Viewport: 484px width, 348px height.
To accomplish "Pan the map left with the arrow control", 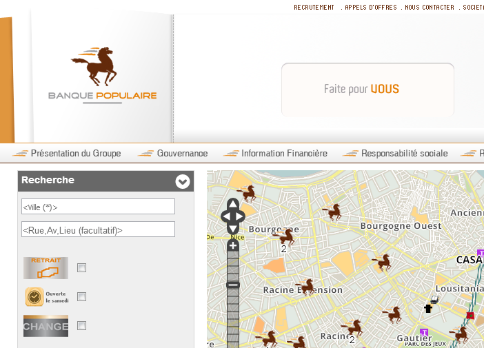I will 225,216.
